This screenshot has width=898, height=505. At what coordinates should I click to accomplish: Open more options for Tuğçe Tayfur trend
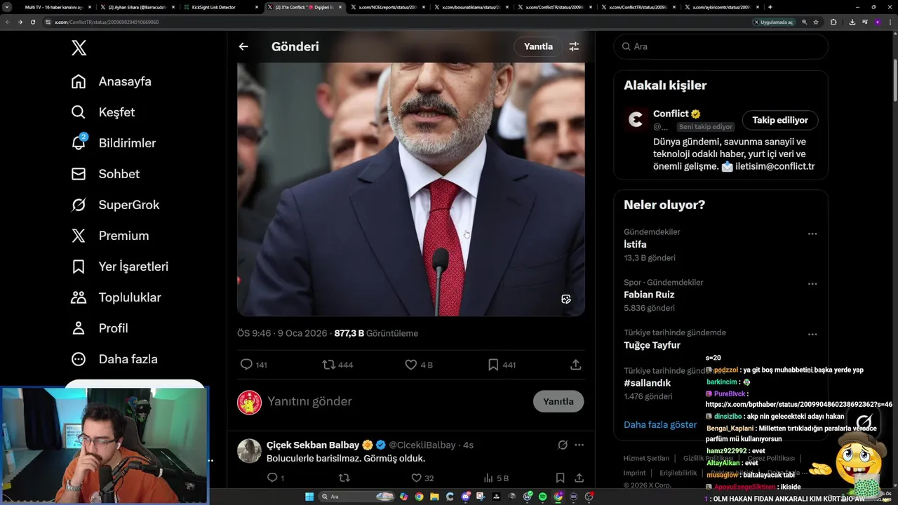point(812,335)
